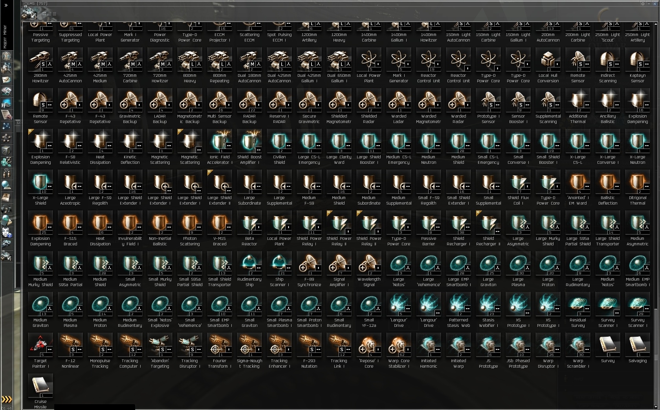Open the star map constellation icon

(7, 126)
